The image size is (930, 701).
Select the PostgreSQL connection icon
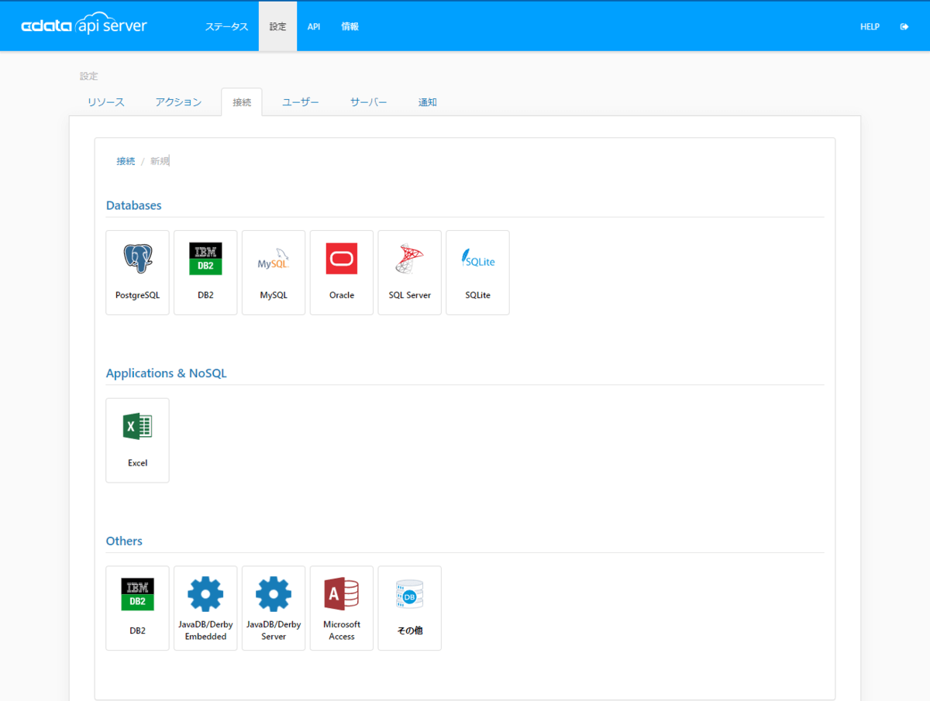137,272
